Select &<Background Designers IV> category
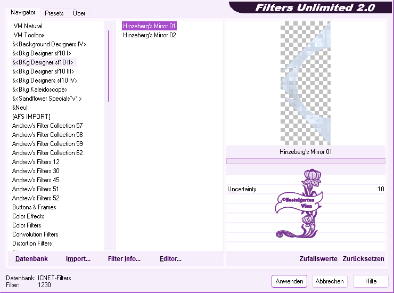394x293 pixels. click(49, 44)
